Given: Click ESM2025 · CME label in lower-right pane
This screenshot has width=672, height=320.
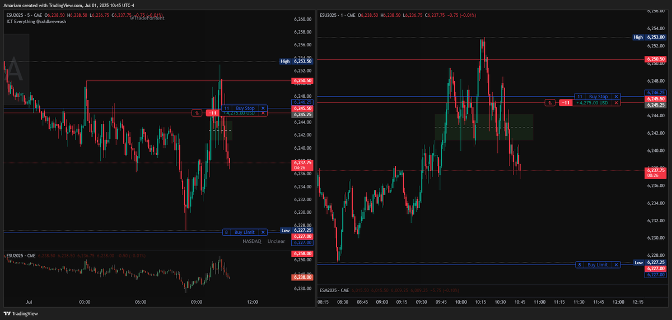Looking at the screenshot, I should [x=334, y=290].
